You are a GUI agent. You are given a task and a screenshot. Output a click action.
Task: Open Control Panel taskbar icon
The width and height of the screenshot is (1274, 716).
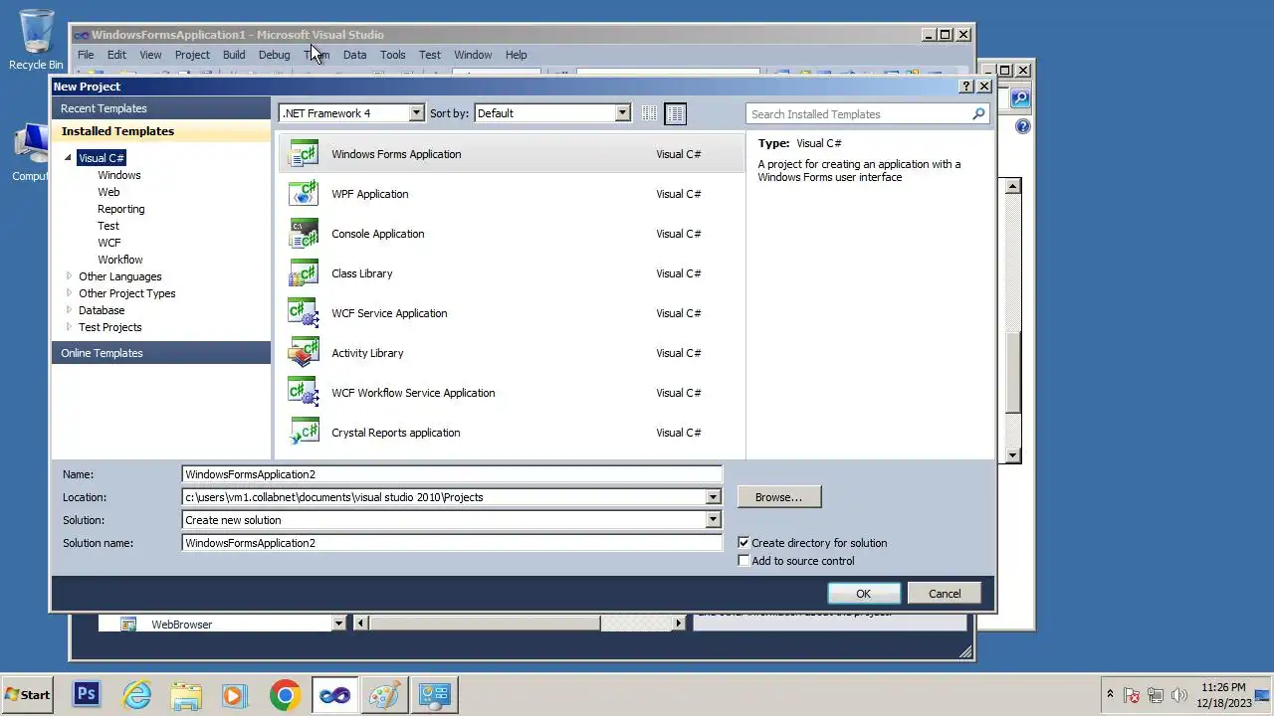(434, 695)
